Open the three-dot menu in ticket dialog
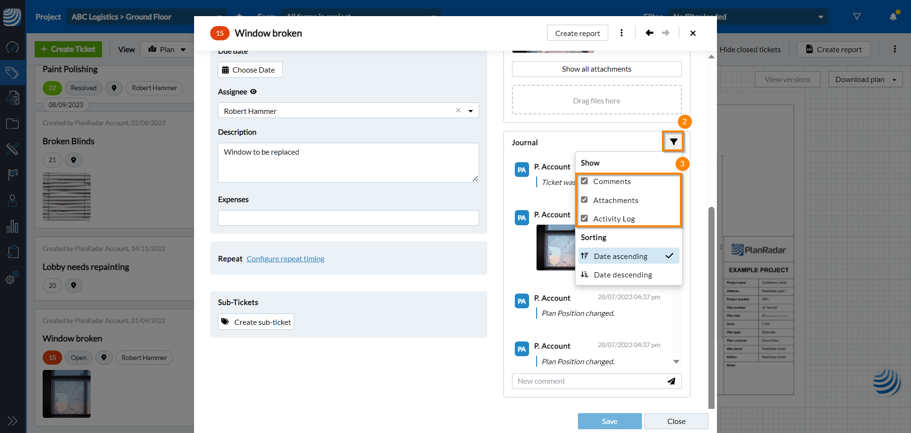This screenshot has width=911, height=433. [622, 33]
